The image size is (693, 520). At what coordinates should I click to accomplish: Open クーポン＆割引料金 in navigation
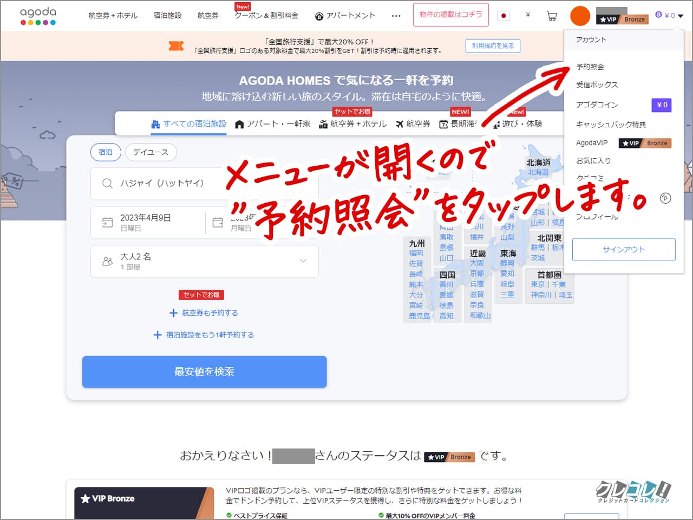pos(266,16)
